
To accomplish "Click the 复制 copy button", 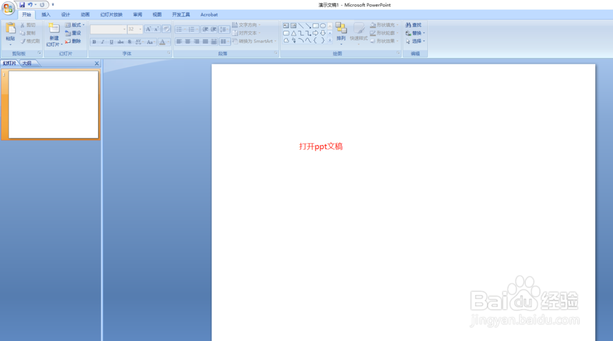I will click(x=28, y=33).
